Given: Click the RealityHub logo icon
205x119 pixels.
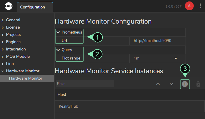Looking at the screenshot, I should point(9,7).
